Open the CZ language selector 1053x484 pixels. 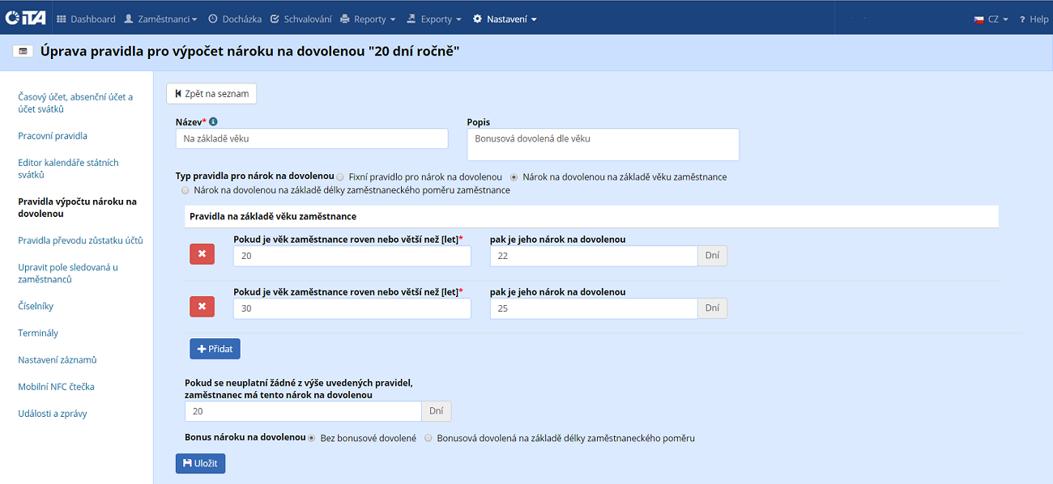coord(991,19)
